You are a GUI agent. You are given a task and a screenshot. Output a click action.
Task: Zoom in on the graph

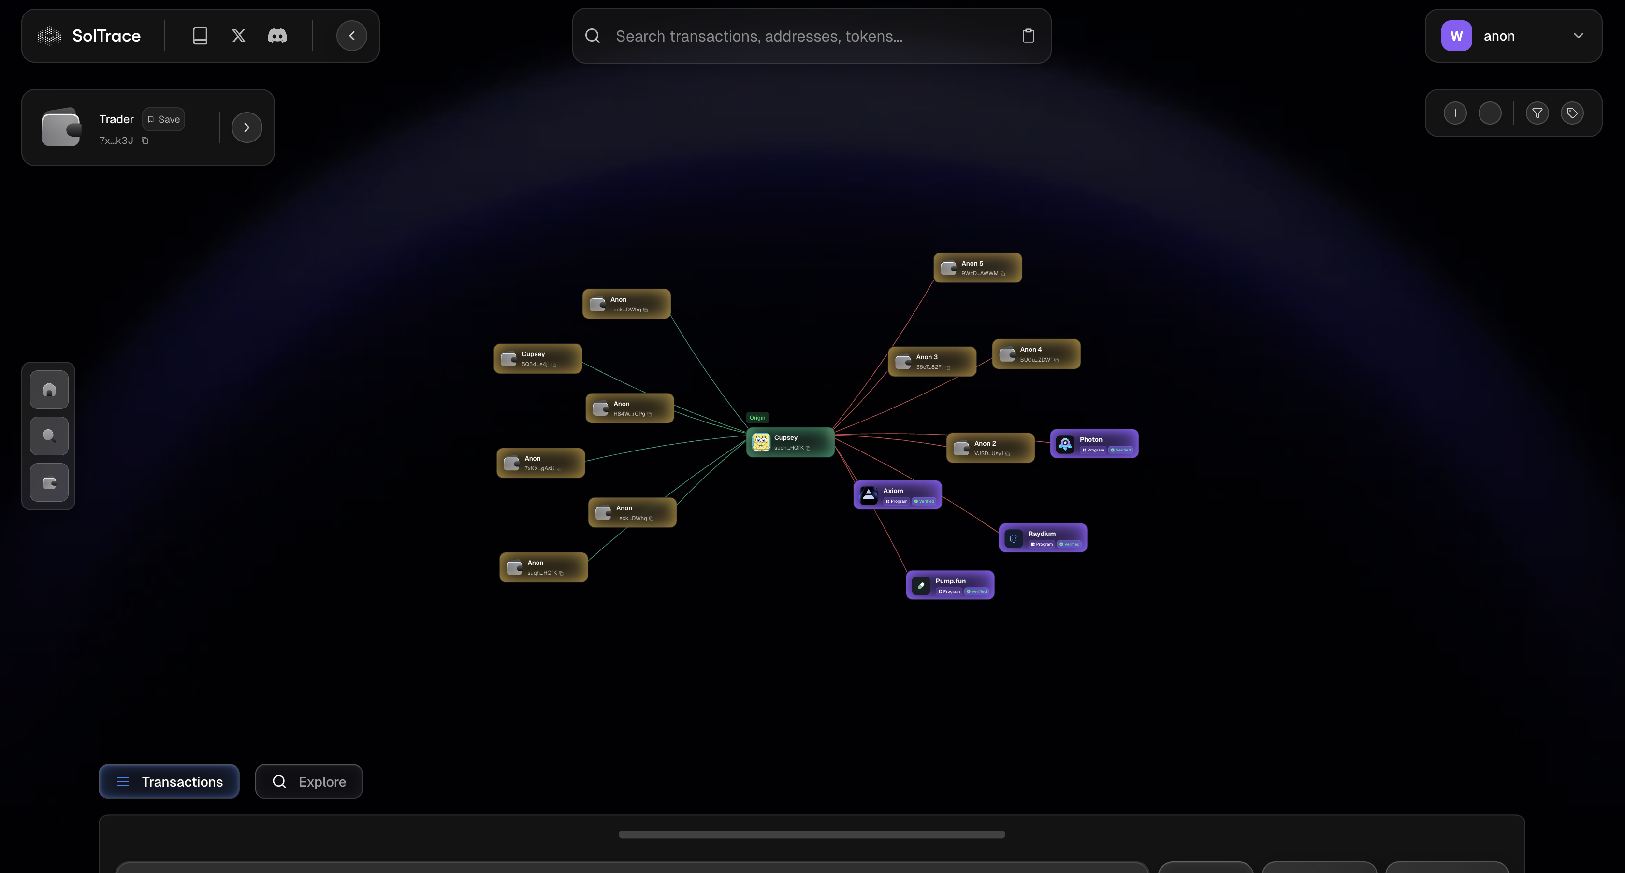pos(1455,113)
